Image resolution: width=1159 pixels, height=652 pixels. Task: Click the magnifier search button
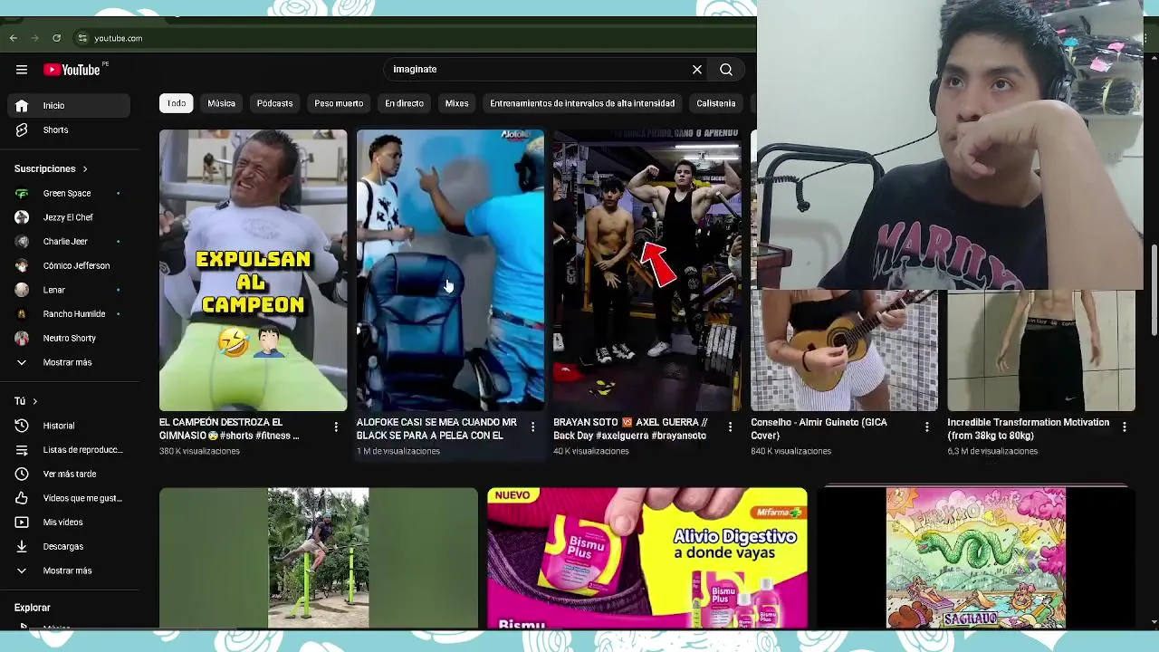(726, 70)
